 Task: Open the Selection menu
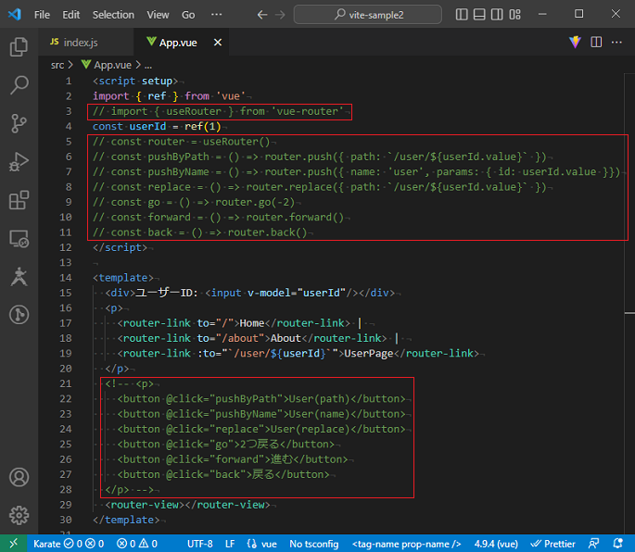tap(113, 15)
